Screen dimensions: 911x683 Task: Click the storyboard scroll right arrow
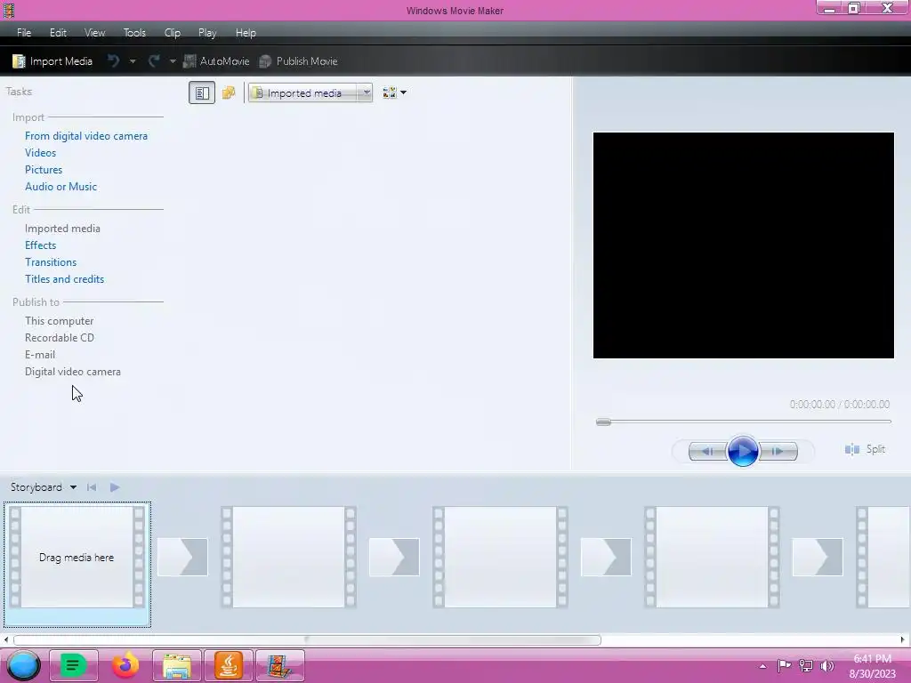tap(903, 640)
